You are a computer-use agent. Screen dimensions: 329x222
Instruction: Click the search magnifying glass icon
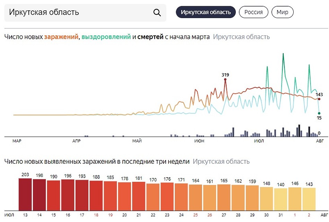[x=157, y=12]
